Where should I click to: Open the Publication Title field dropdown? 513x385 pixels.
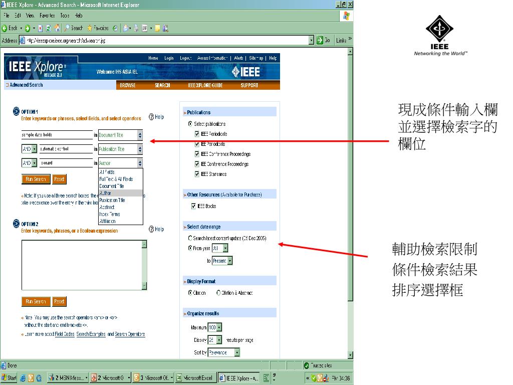pos(120,149)
